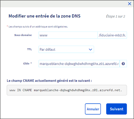Click the 'Le champ CNAME actuellement généré' heading
This screenshot has width=134, height=119.
click(49, 81)
